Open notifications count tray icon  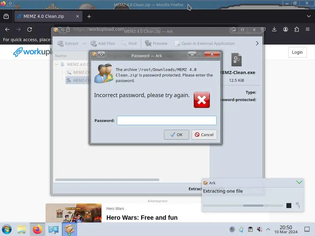[232, 229]
